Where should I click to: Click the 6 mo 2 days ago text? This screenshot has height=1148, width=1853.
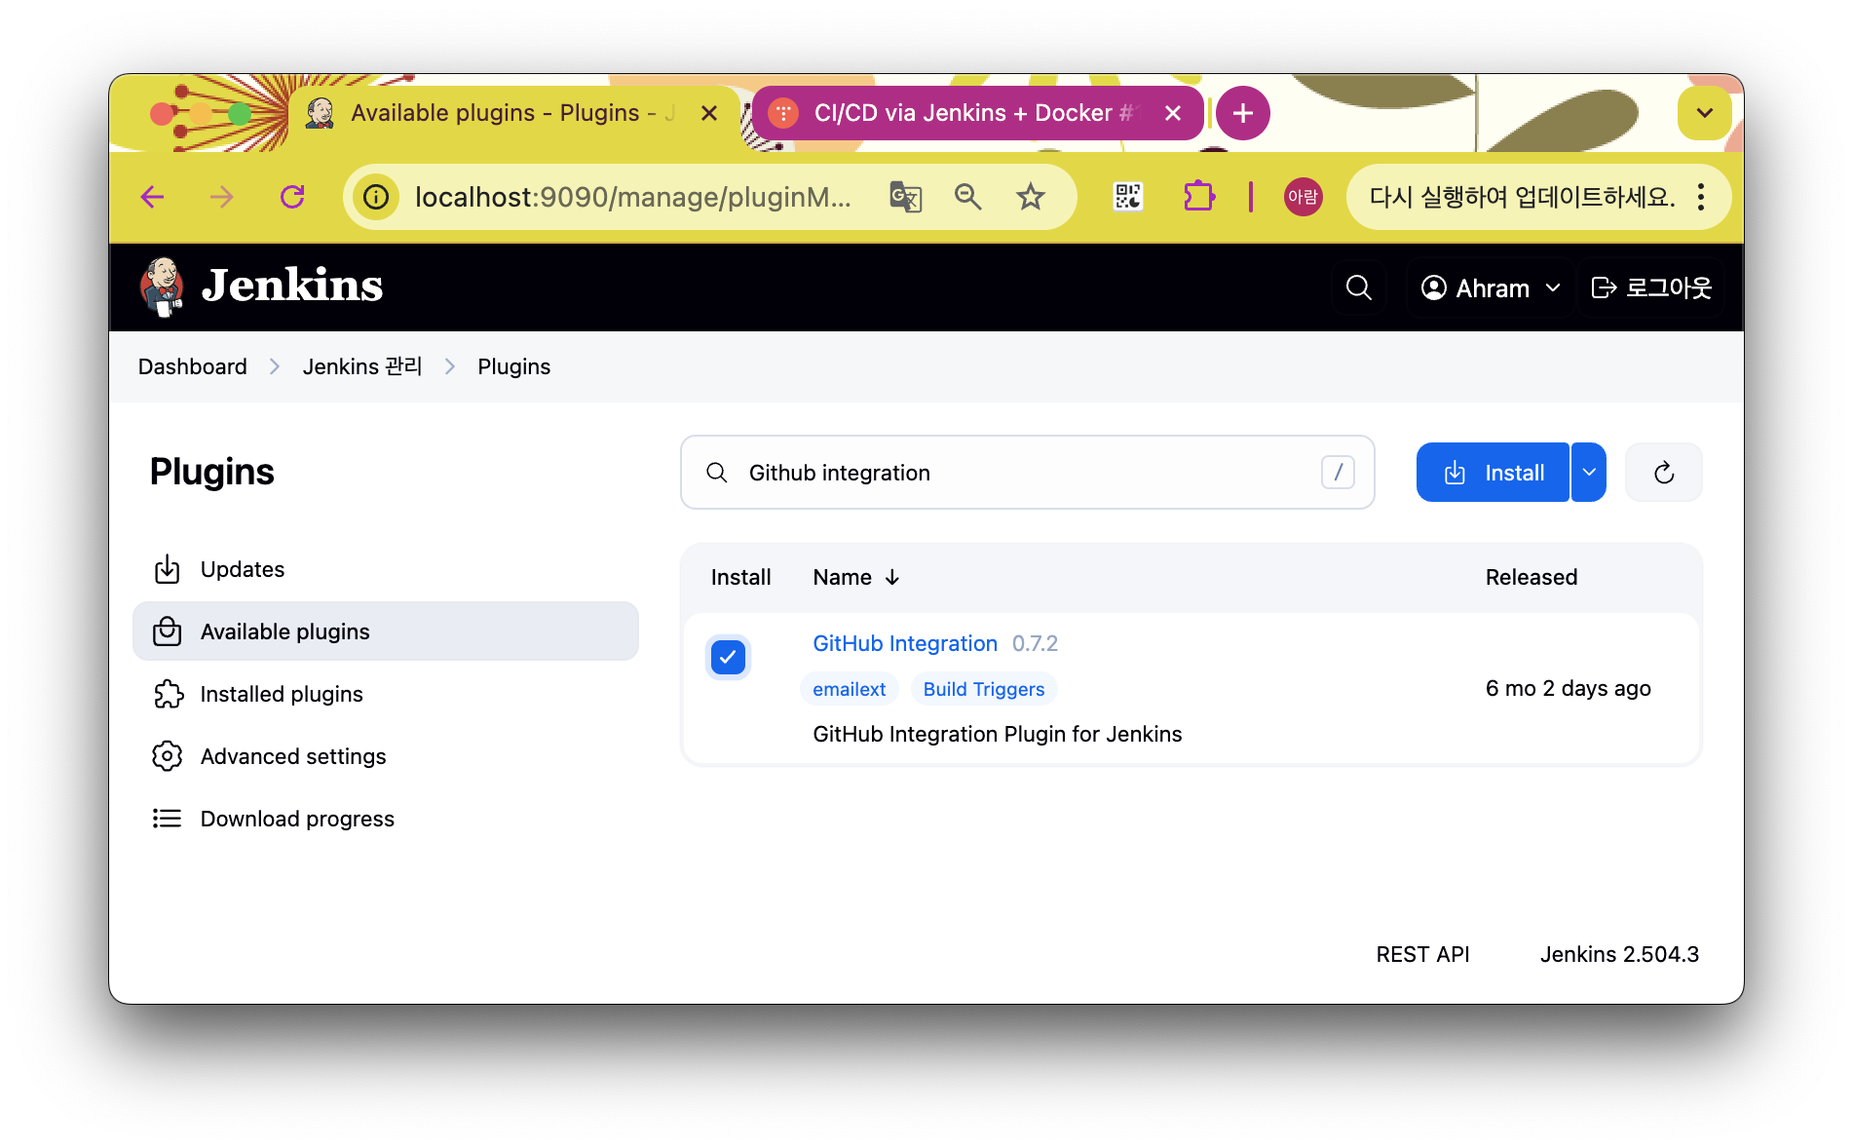1569,688
